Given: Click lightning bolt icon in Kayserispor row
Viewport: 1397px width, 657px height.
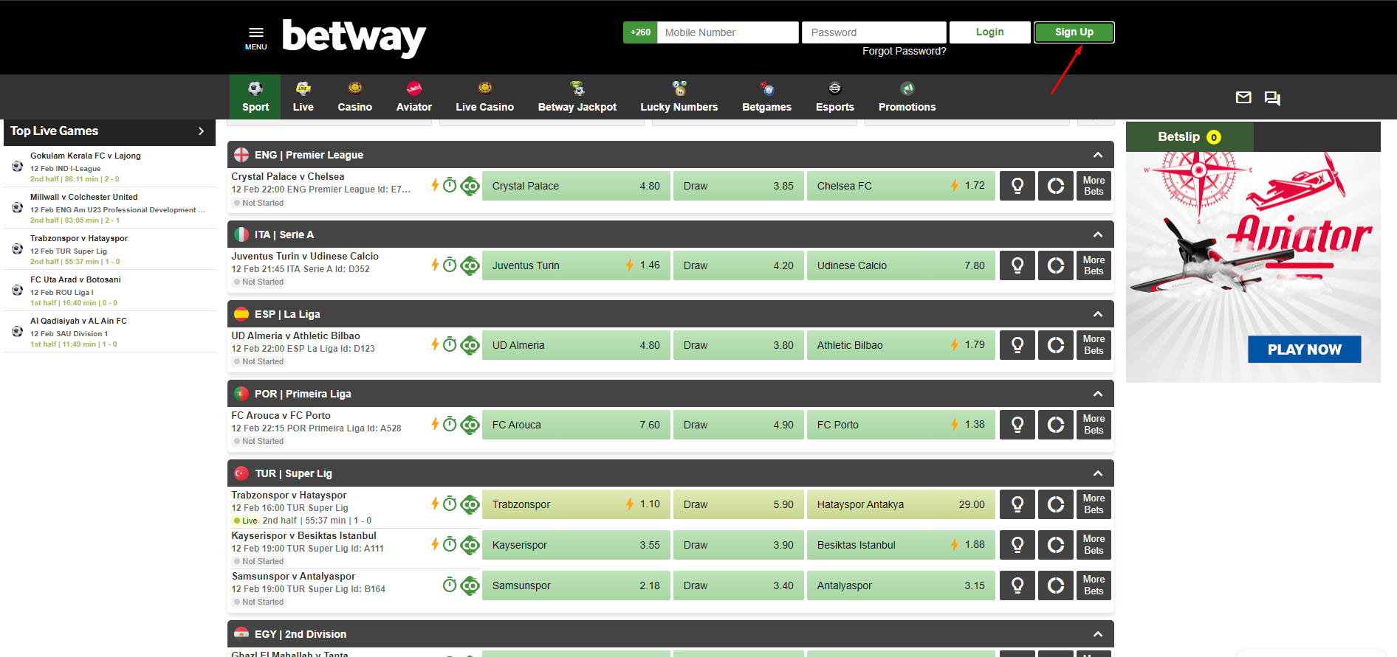Looking at the screenshot, I should coord(435,544).
